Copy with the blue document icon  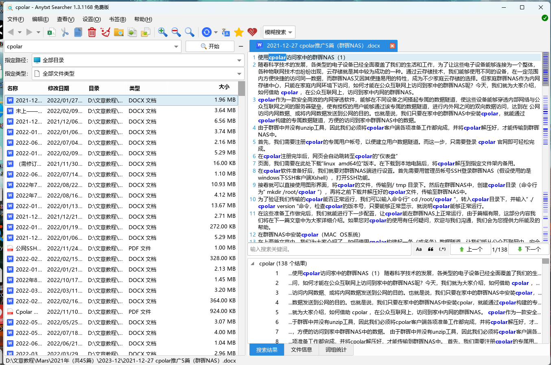tap(78, 32)
